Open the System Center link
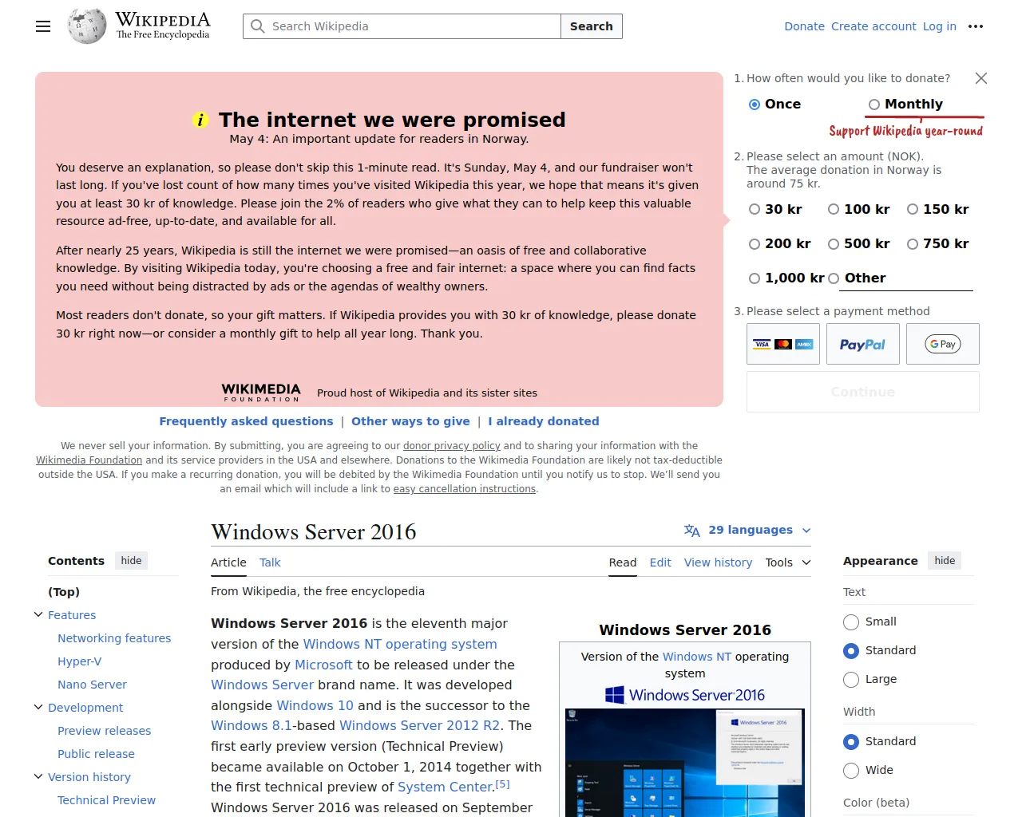 (446, 787)
